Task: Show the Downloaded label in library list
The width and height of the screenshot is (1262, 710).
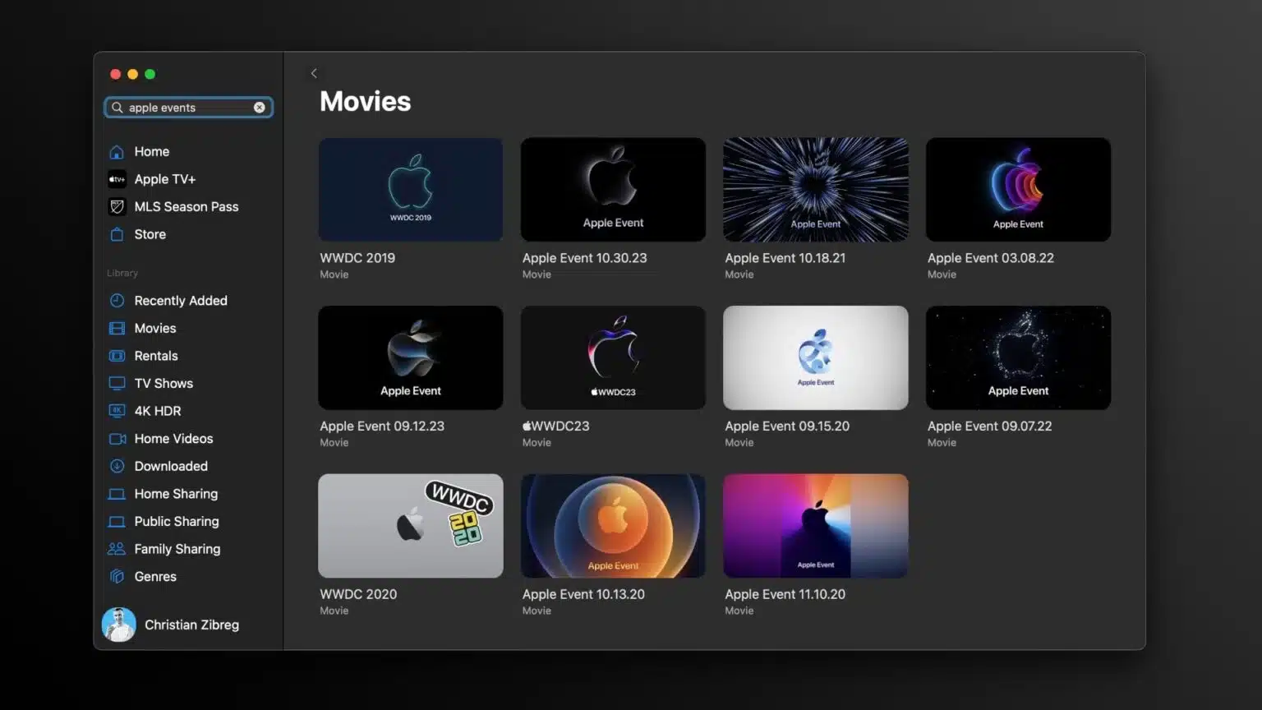Action: [171, 466]
